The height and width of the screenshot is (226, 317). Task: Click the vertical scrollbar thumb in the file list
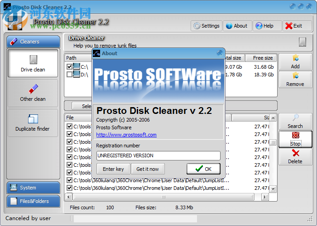point(273,142)
